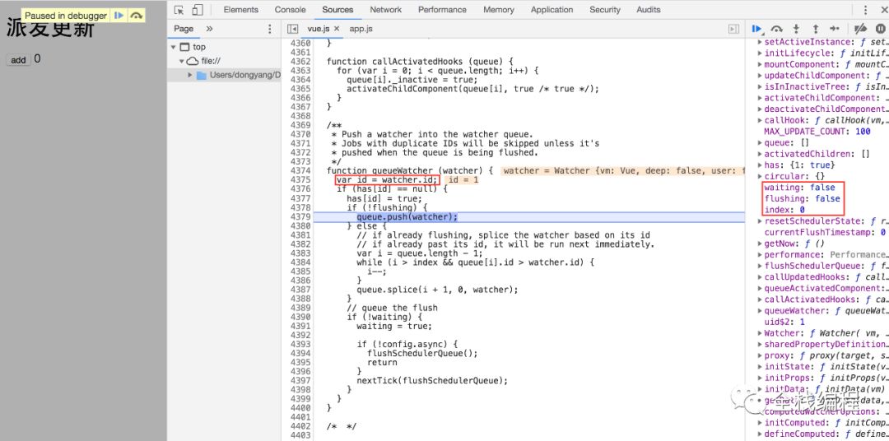
Task: Toggle the device toolbar icon
Action: point(198,10)
